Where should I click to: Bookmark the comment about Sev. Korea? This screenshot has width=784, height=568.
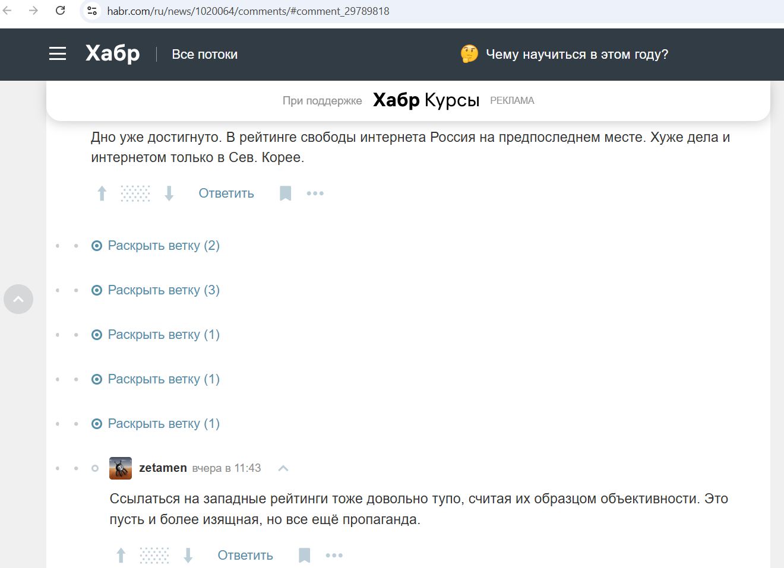tap(285, 193)
